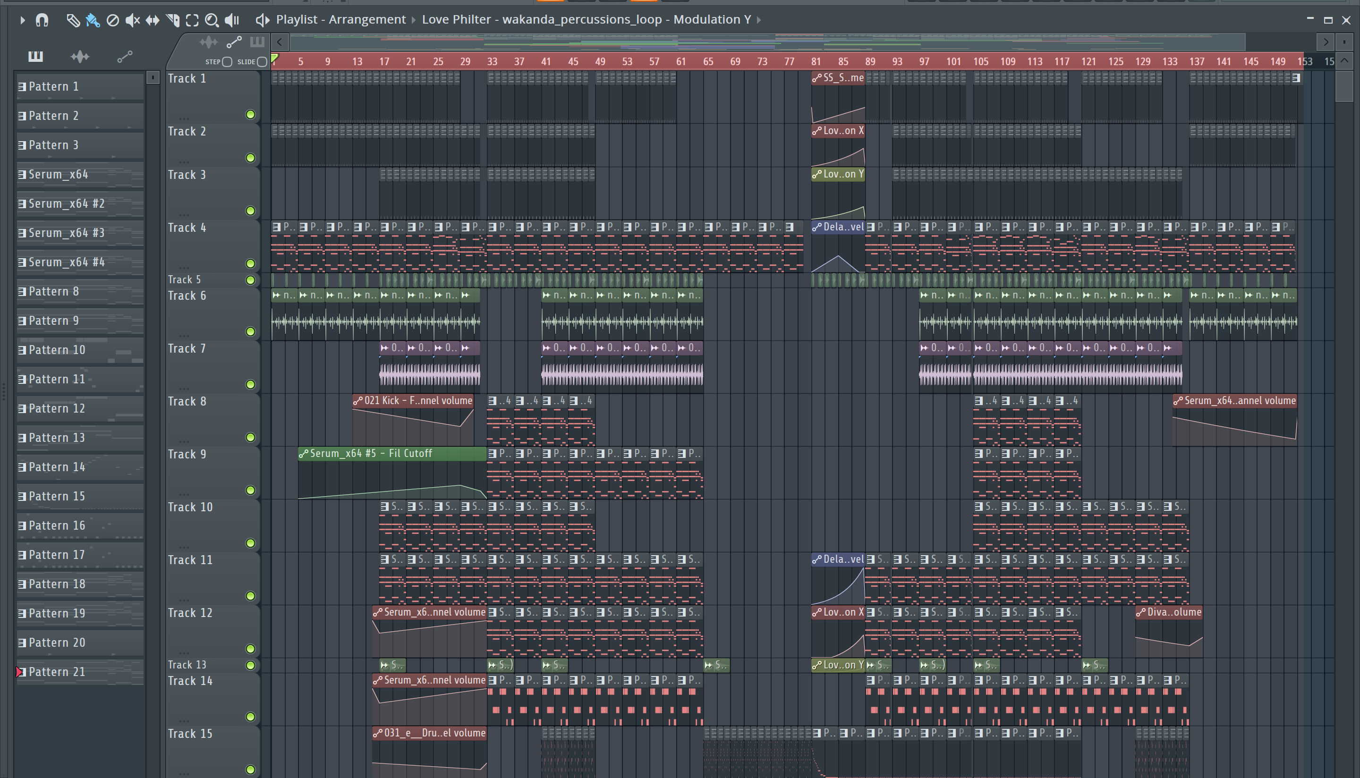
Task: Click automation icon above track headers
Action: [234, 42]
